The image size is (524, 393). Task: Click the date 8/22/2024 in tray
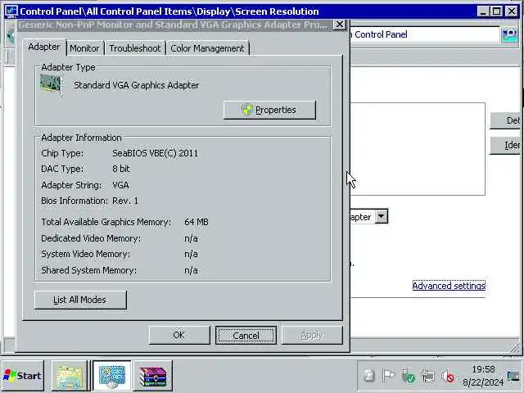coord(483,382)
